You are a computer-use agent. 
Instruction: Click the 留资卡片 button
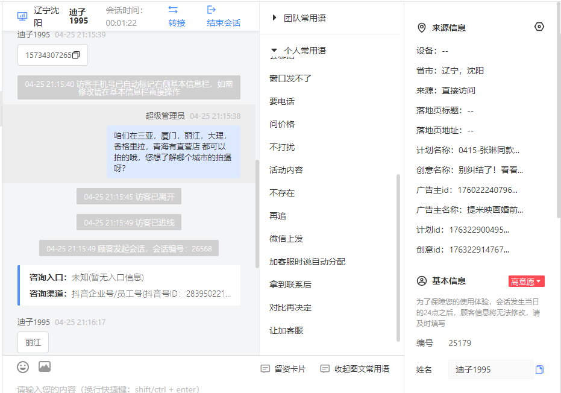point(283,369)
